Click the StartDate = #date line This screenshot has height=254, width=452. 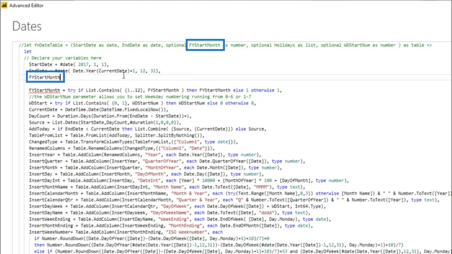coord(69,64)
